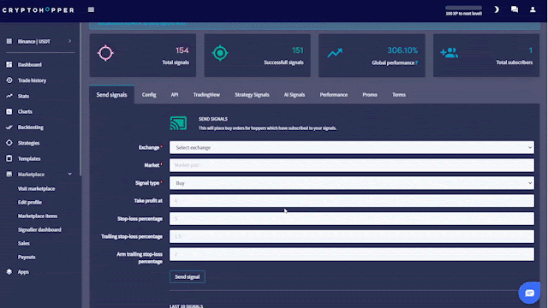The image size is (548, 308).
Task: Click the Marketplace store icon
Action: click(x=9, y=174)
